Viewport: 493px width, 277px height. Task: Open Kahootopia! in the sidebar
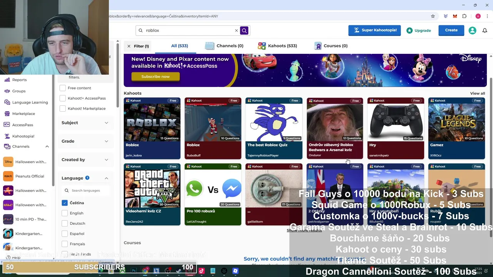tap(23, 136)
